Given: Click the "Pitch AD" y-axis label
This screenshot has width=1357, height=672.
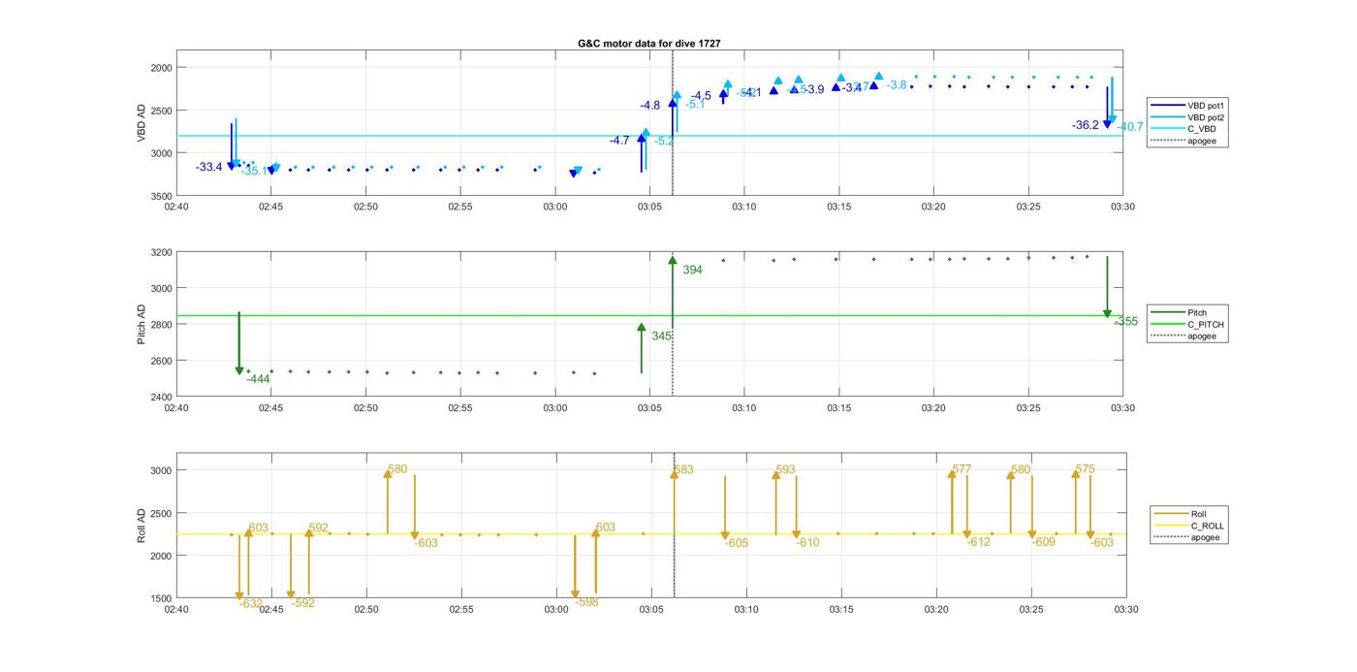Looking at the screenshot, I should click(142, 325).
